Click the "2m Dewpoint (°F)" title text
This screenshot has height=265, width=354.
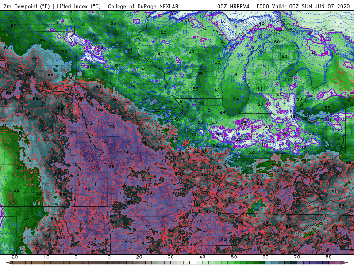(x=26, y=7)
